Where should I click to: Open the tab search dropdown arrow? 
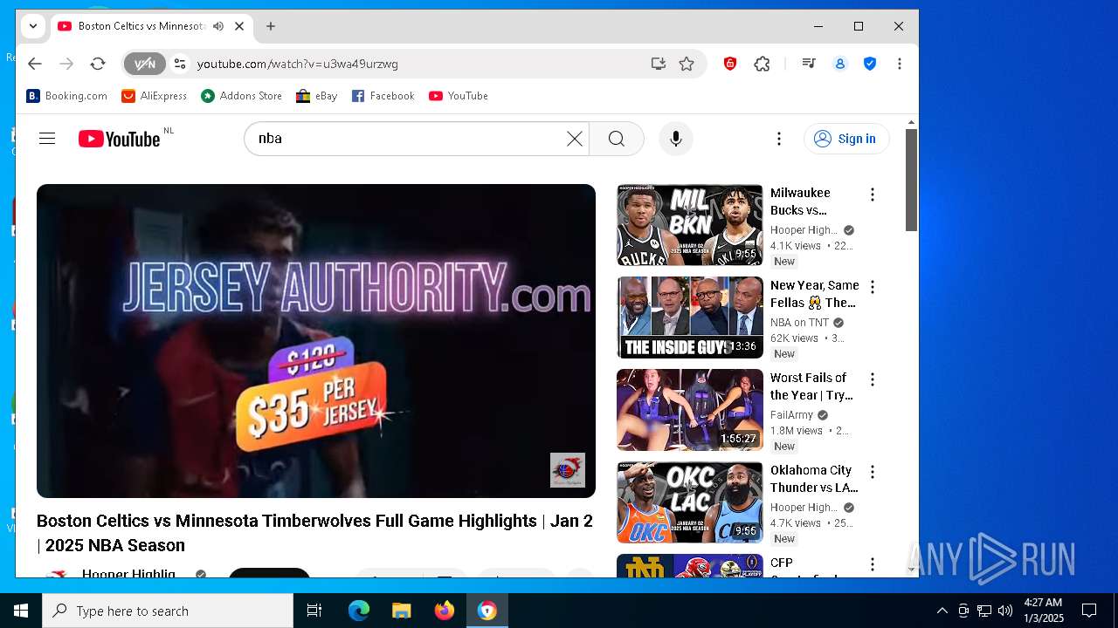[33, 26]
